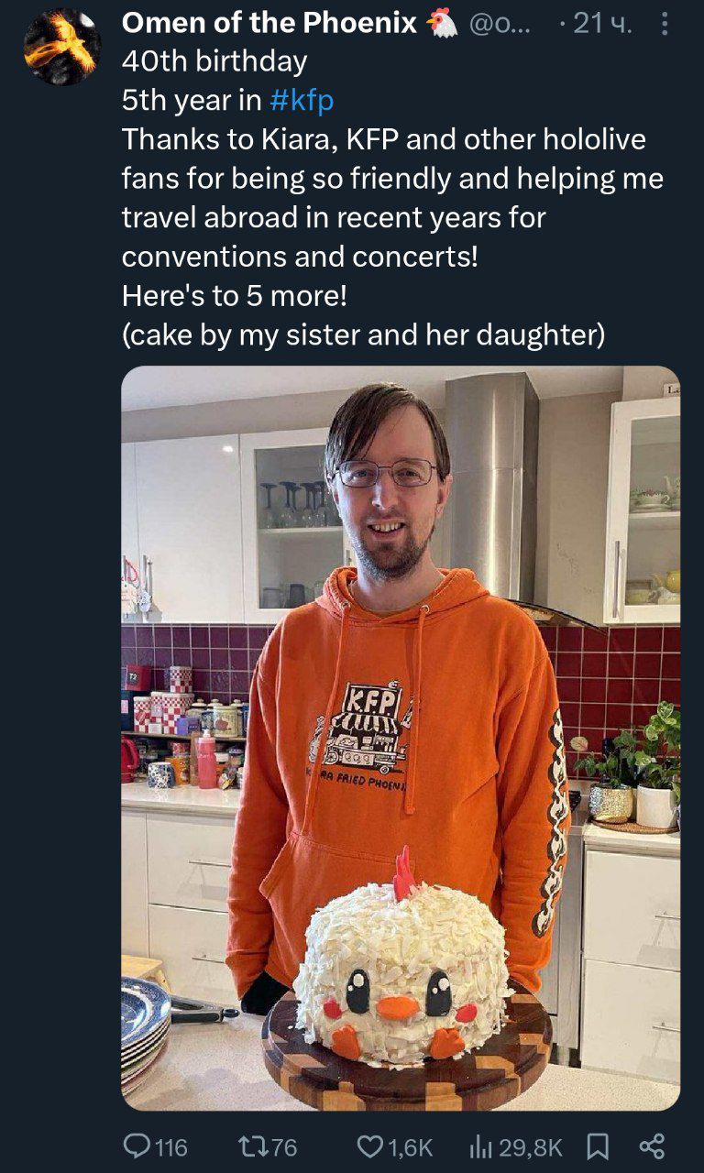Click the chicken emoji beside the display name
Viewport: 704px width, 1173px height.
442,25
